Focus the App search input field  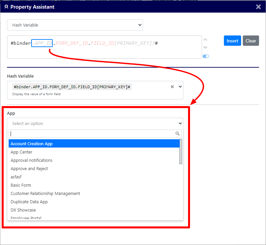click(91, 134)
